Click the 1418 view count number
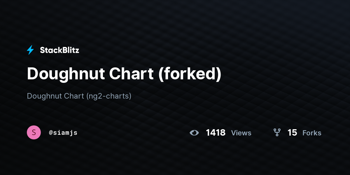The image size is (350, 175). pyautogui.click(x=216, y=133)
